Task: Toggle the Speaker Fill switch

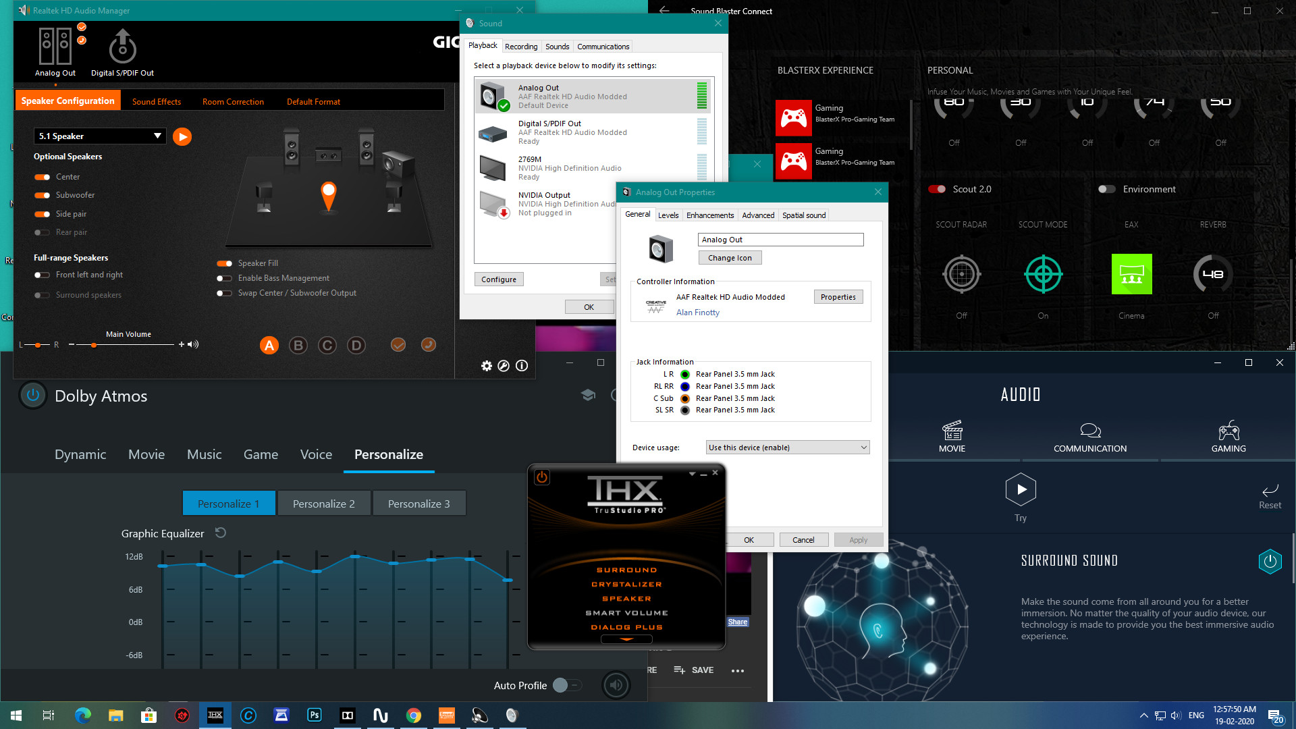Action: tap(224, 263)
